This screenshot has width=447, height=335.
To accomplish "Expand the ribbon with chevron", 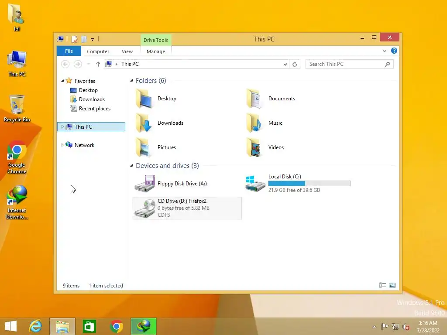I will pos(384,51).
